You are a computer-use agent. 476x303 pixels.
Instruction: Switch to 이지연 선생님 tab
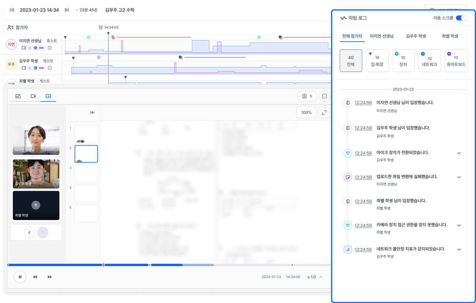(382, 36)
